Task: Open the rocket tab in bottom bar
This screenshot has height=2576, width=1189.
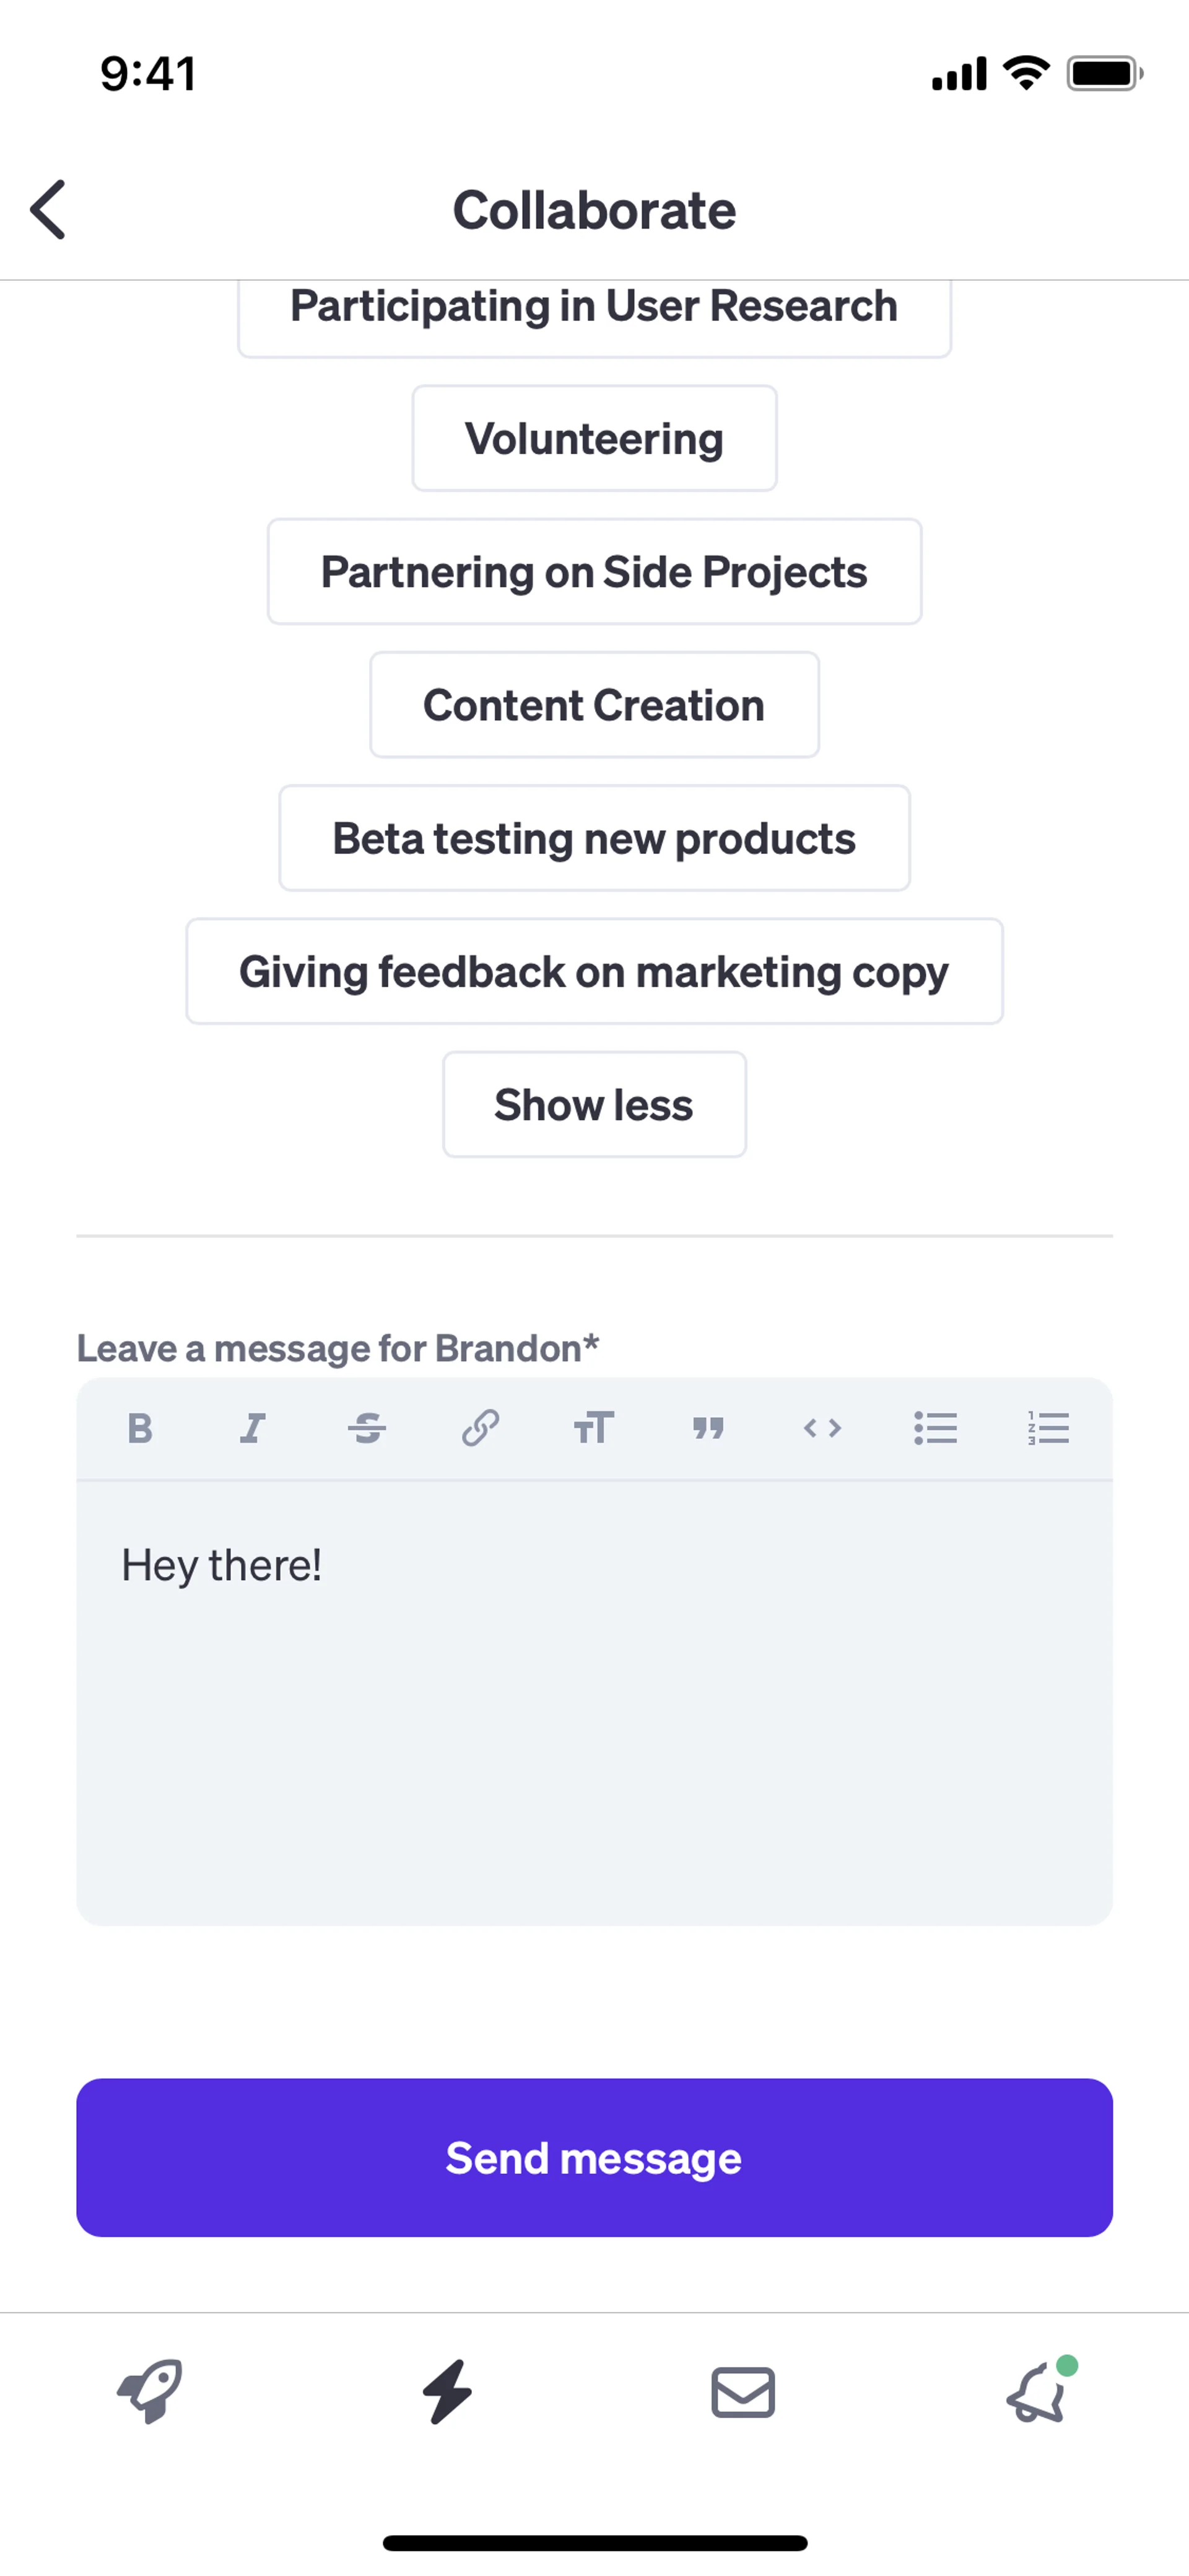Action: pyautogui.click(x=150, y=2391)
